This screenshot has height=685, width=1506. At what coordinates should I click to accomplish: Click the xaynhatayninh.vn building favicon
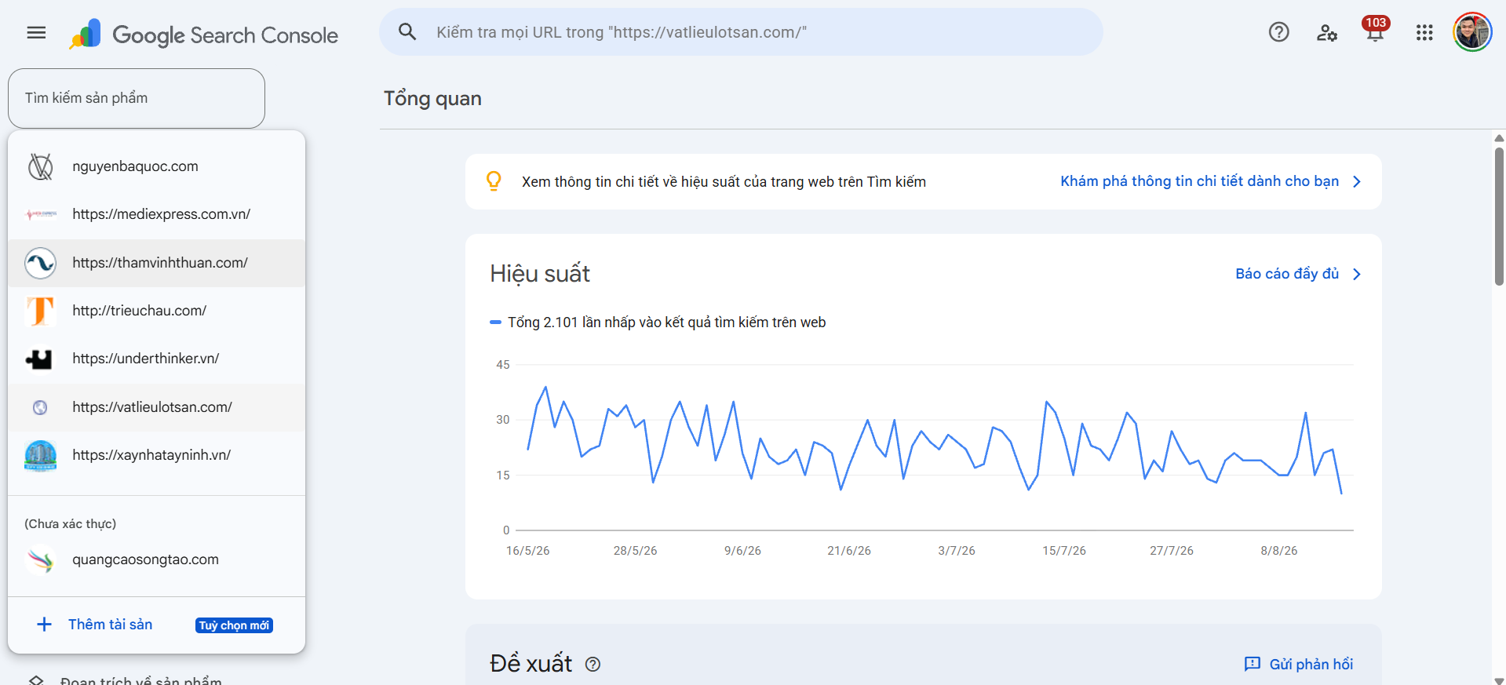(x=41, y=455)
